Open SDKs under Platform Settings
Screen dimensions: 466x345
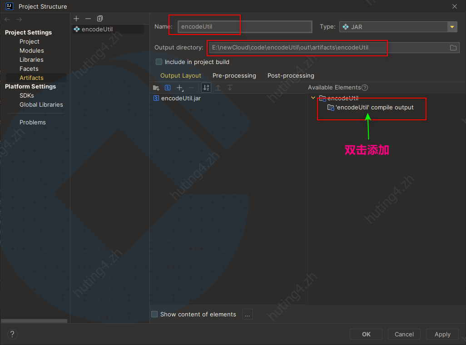27,96
